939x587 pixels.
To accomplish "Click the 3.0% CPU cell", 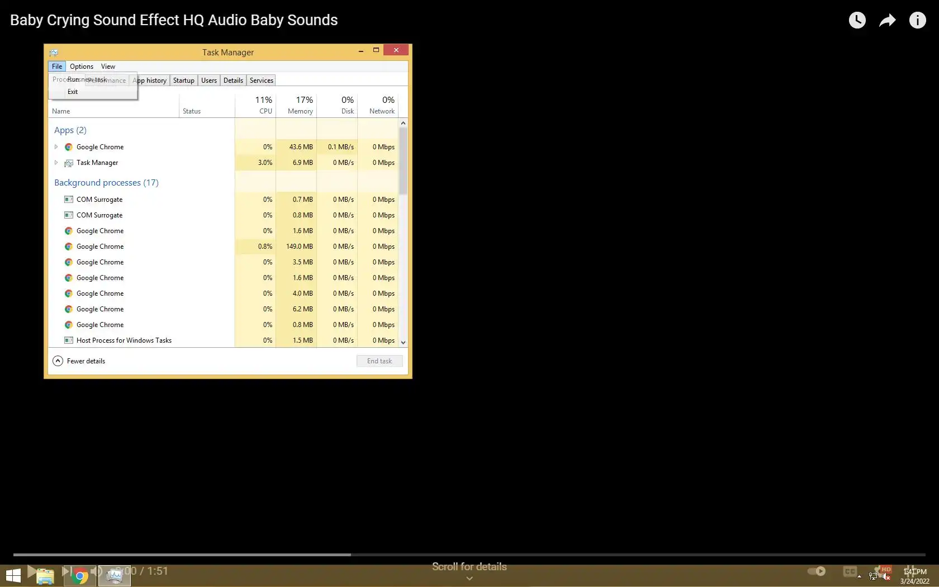I will click(x=255, y=163).
